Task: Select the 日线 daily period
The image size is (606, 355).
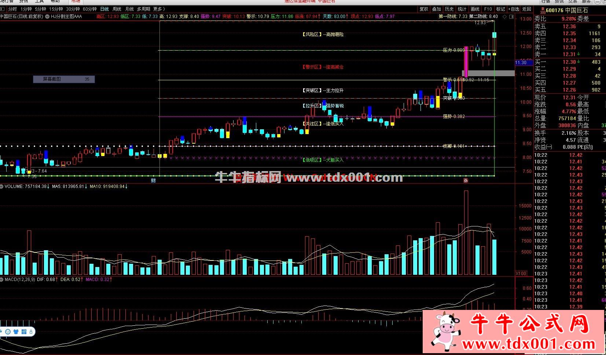Action: pyautogui.click(x=104, y=9)
